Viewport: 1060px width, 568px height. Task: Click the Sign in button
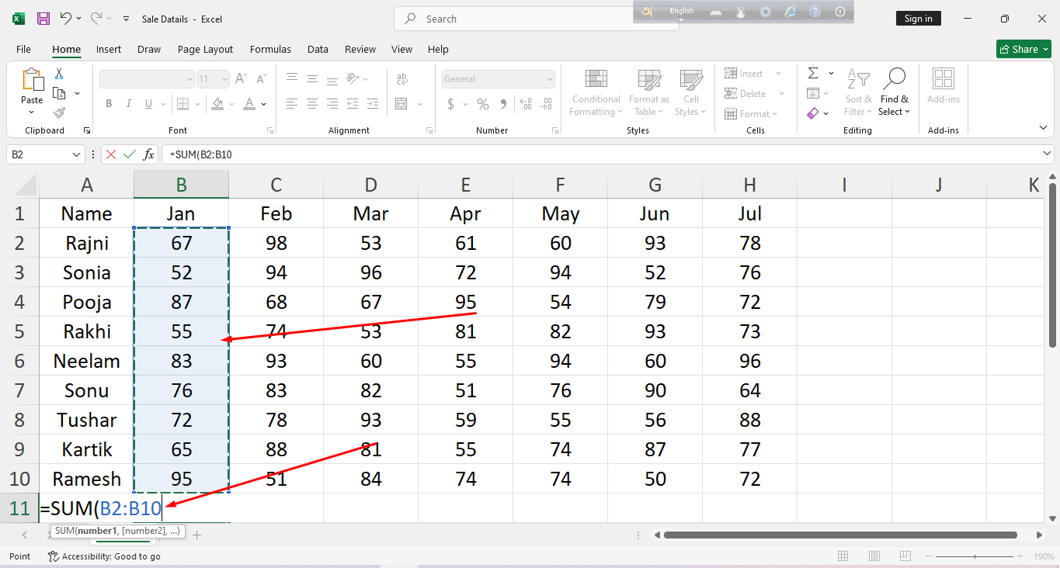coord(918,19)
